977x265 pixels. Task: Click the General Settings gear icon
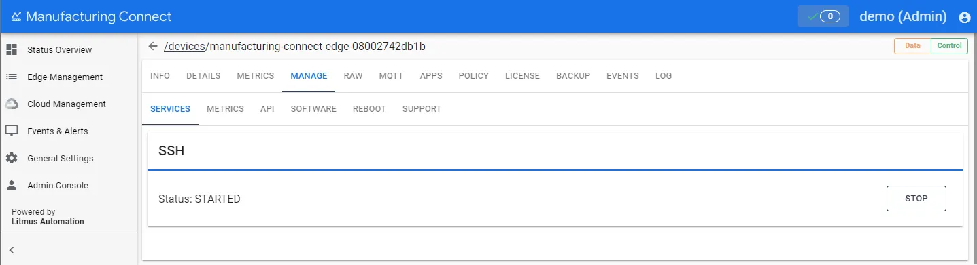[12, 158]
